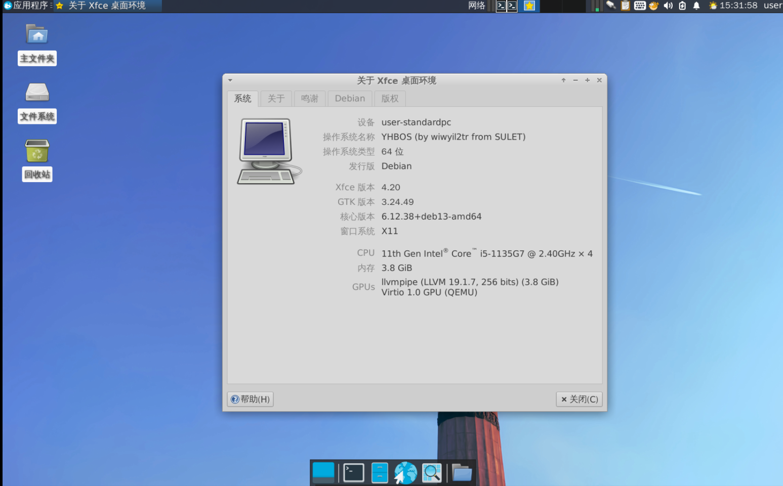Click the YHBOS operating system name text

point(454,137)
